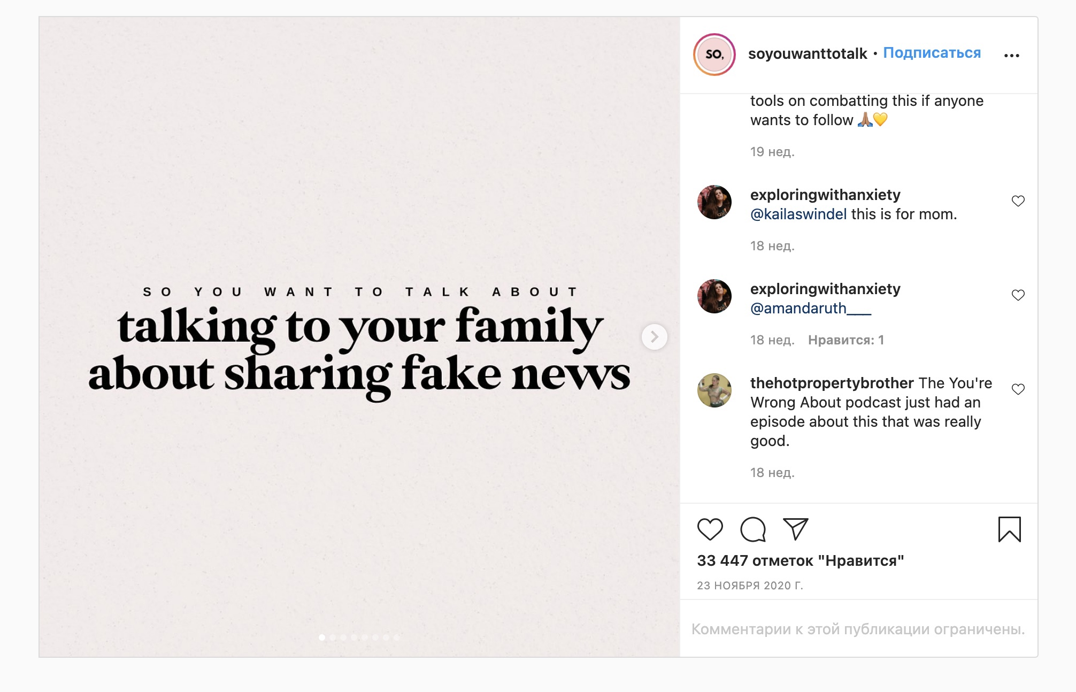Open the @kailaswindel mention
This screenshot has height=692, width=1076.
tap(798, 214)
